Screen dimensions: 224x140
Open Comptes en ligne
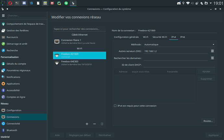24,97
